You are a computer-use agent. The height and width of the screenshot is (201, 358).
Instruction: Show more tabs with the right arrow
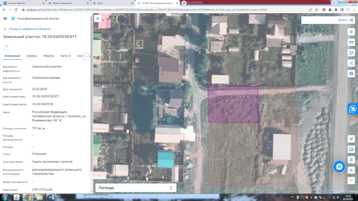click(x=86, y=56)
